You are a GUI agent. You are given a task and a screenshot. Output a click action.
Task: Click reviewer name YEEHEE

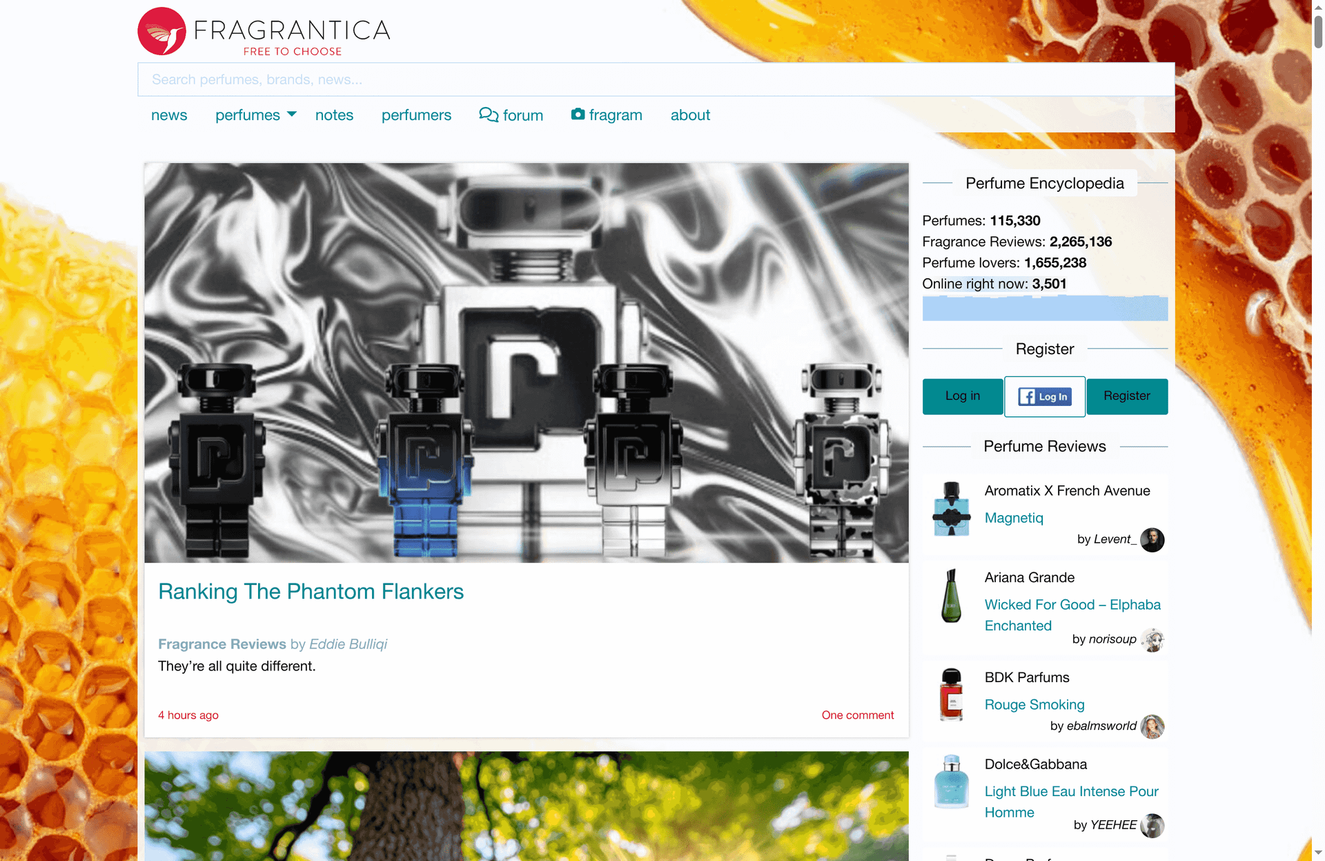(x=1113, y=825)
